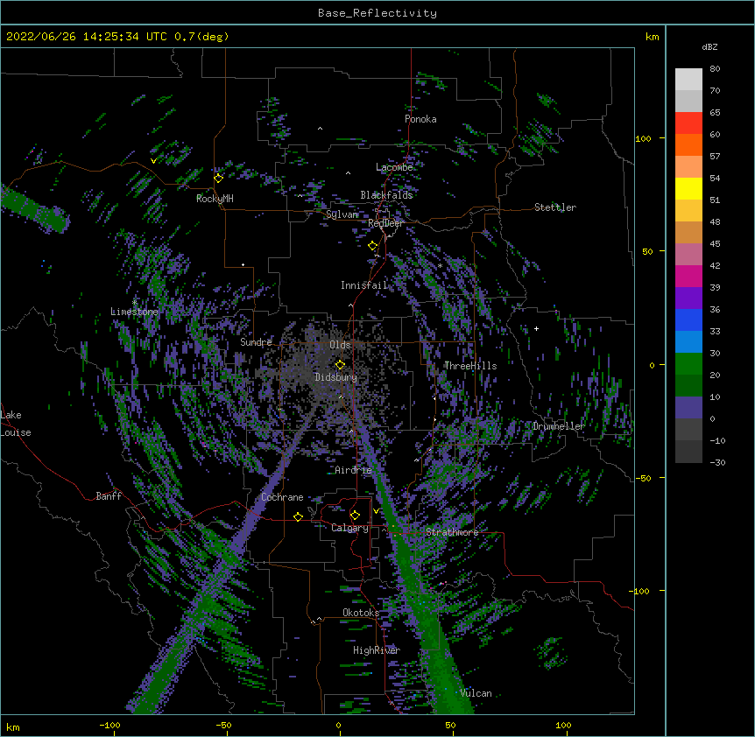Image resolution: width=755 pixels, height=737 pixels.
Task: Click the white asterisk marker above Limestone
Action: click(x=135, y=302)
